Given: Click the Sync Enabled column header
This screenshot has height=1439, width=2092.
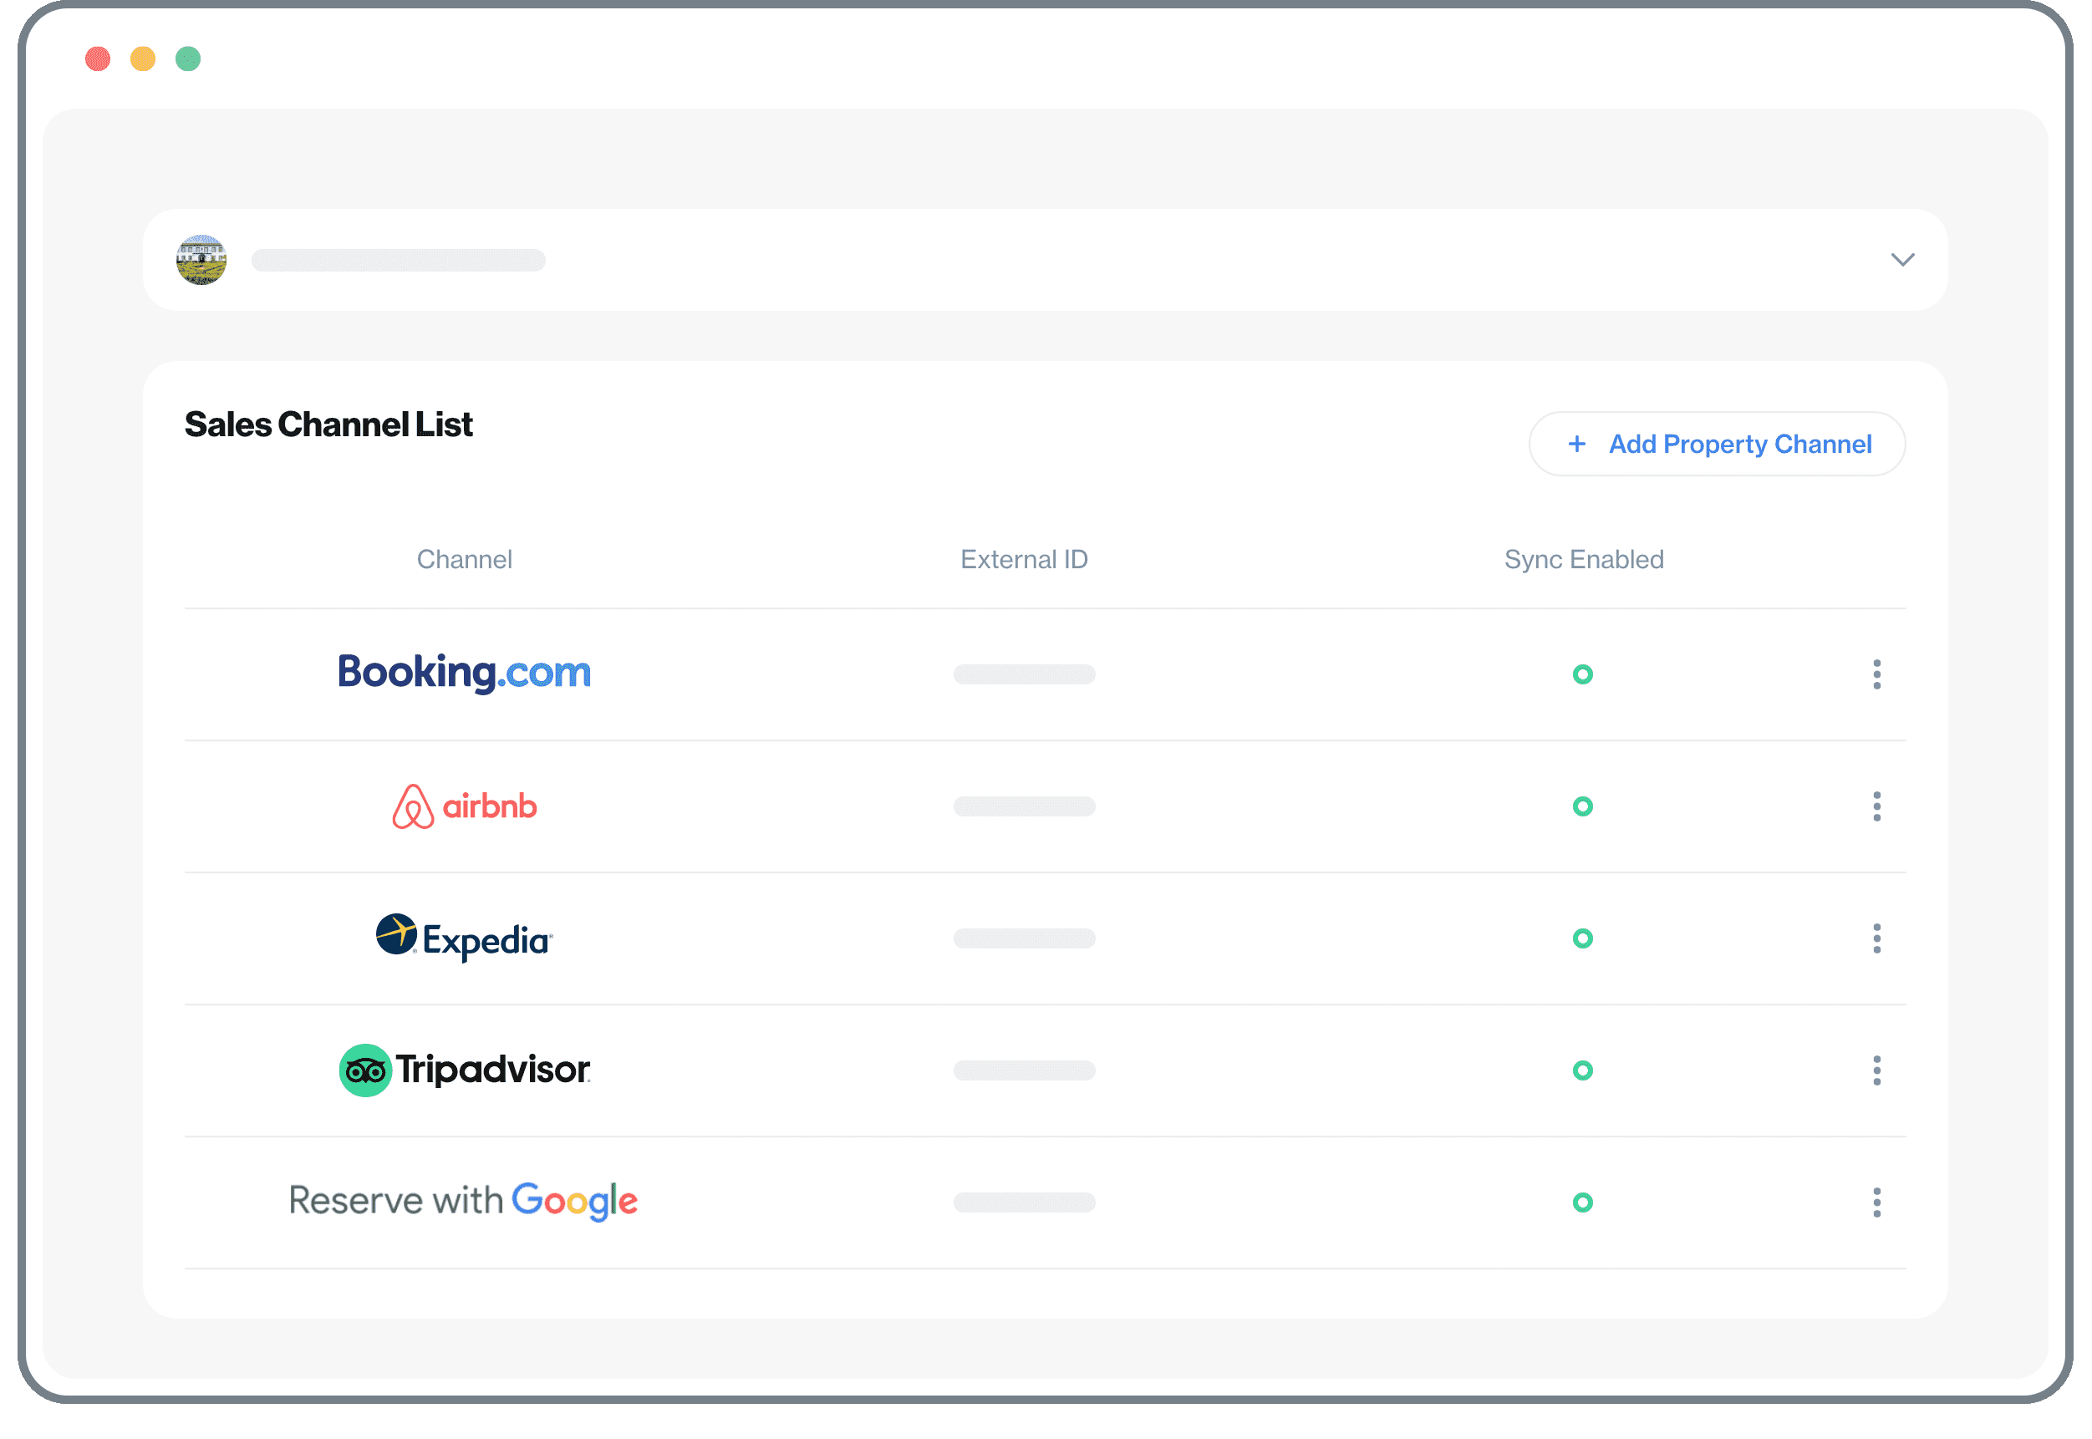Looking at the screenshot, I should [x=1584, y=559].
